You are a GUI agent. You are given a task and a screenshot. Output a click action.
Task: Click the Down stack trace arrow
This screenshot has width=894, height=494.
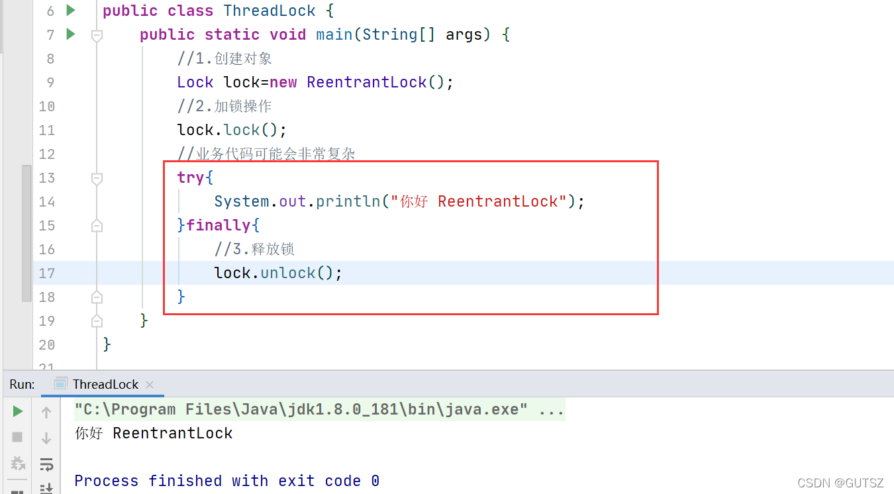coord(46,438)
